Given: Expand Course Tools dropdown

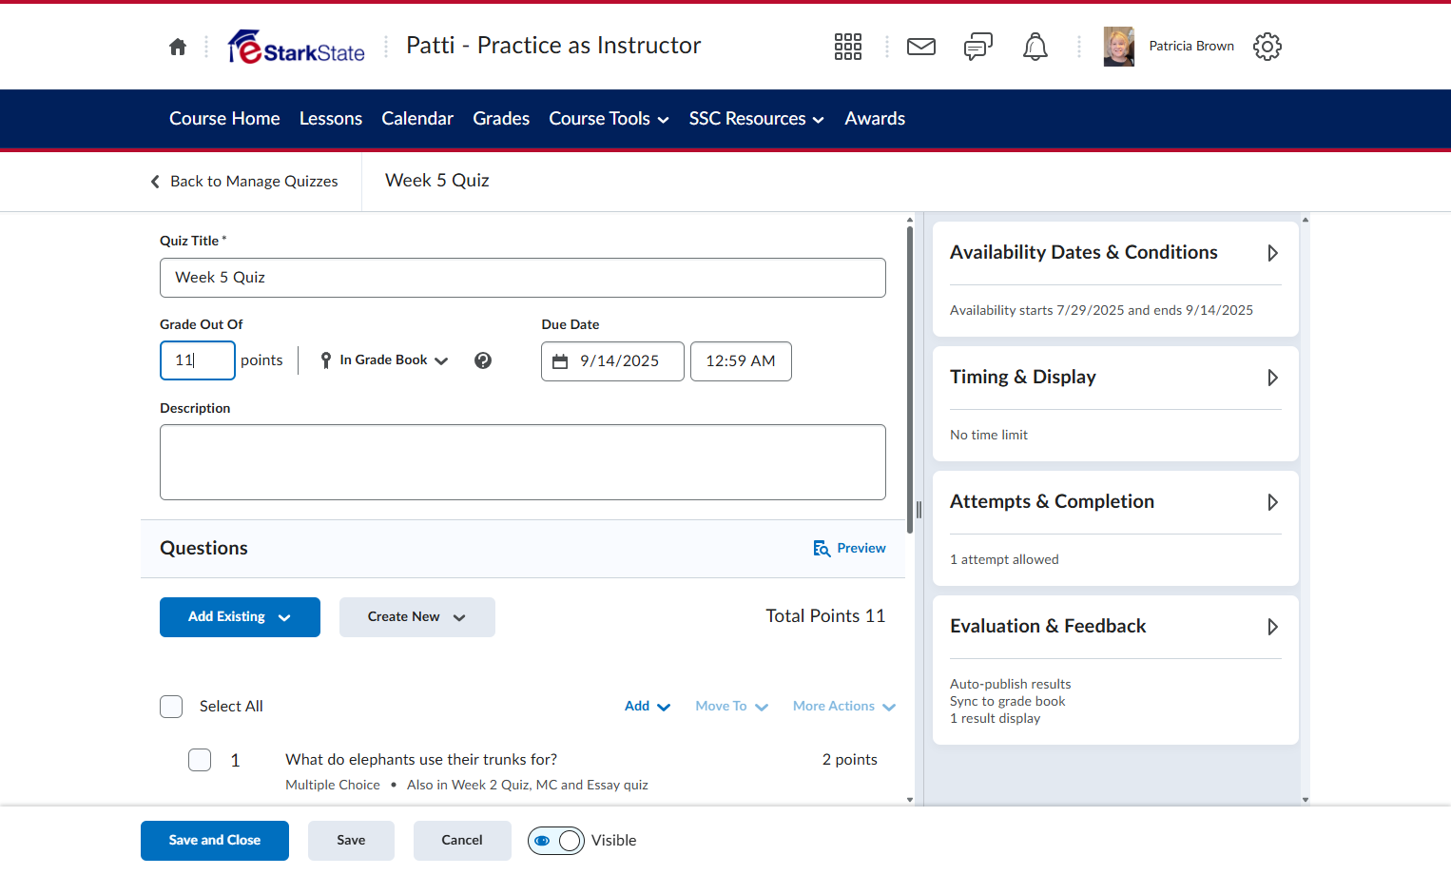Looking at the screenshot, I should click(x=609, y=119).
